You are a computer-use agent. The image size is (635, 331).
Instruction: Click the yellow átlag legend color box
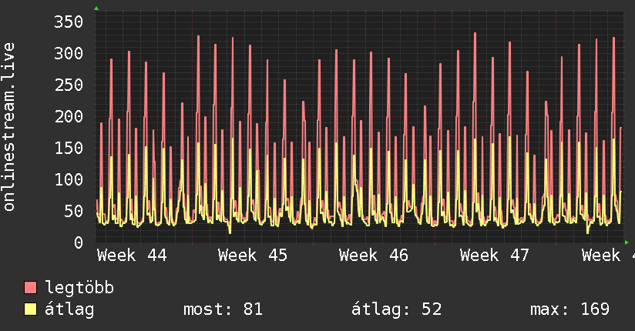[30, 309]
